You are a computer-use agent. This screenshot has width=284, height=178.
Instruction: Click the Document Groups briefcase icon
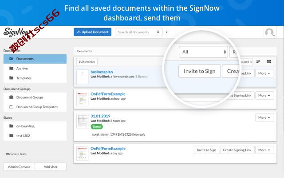11,97
